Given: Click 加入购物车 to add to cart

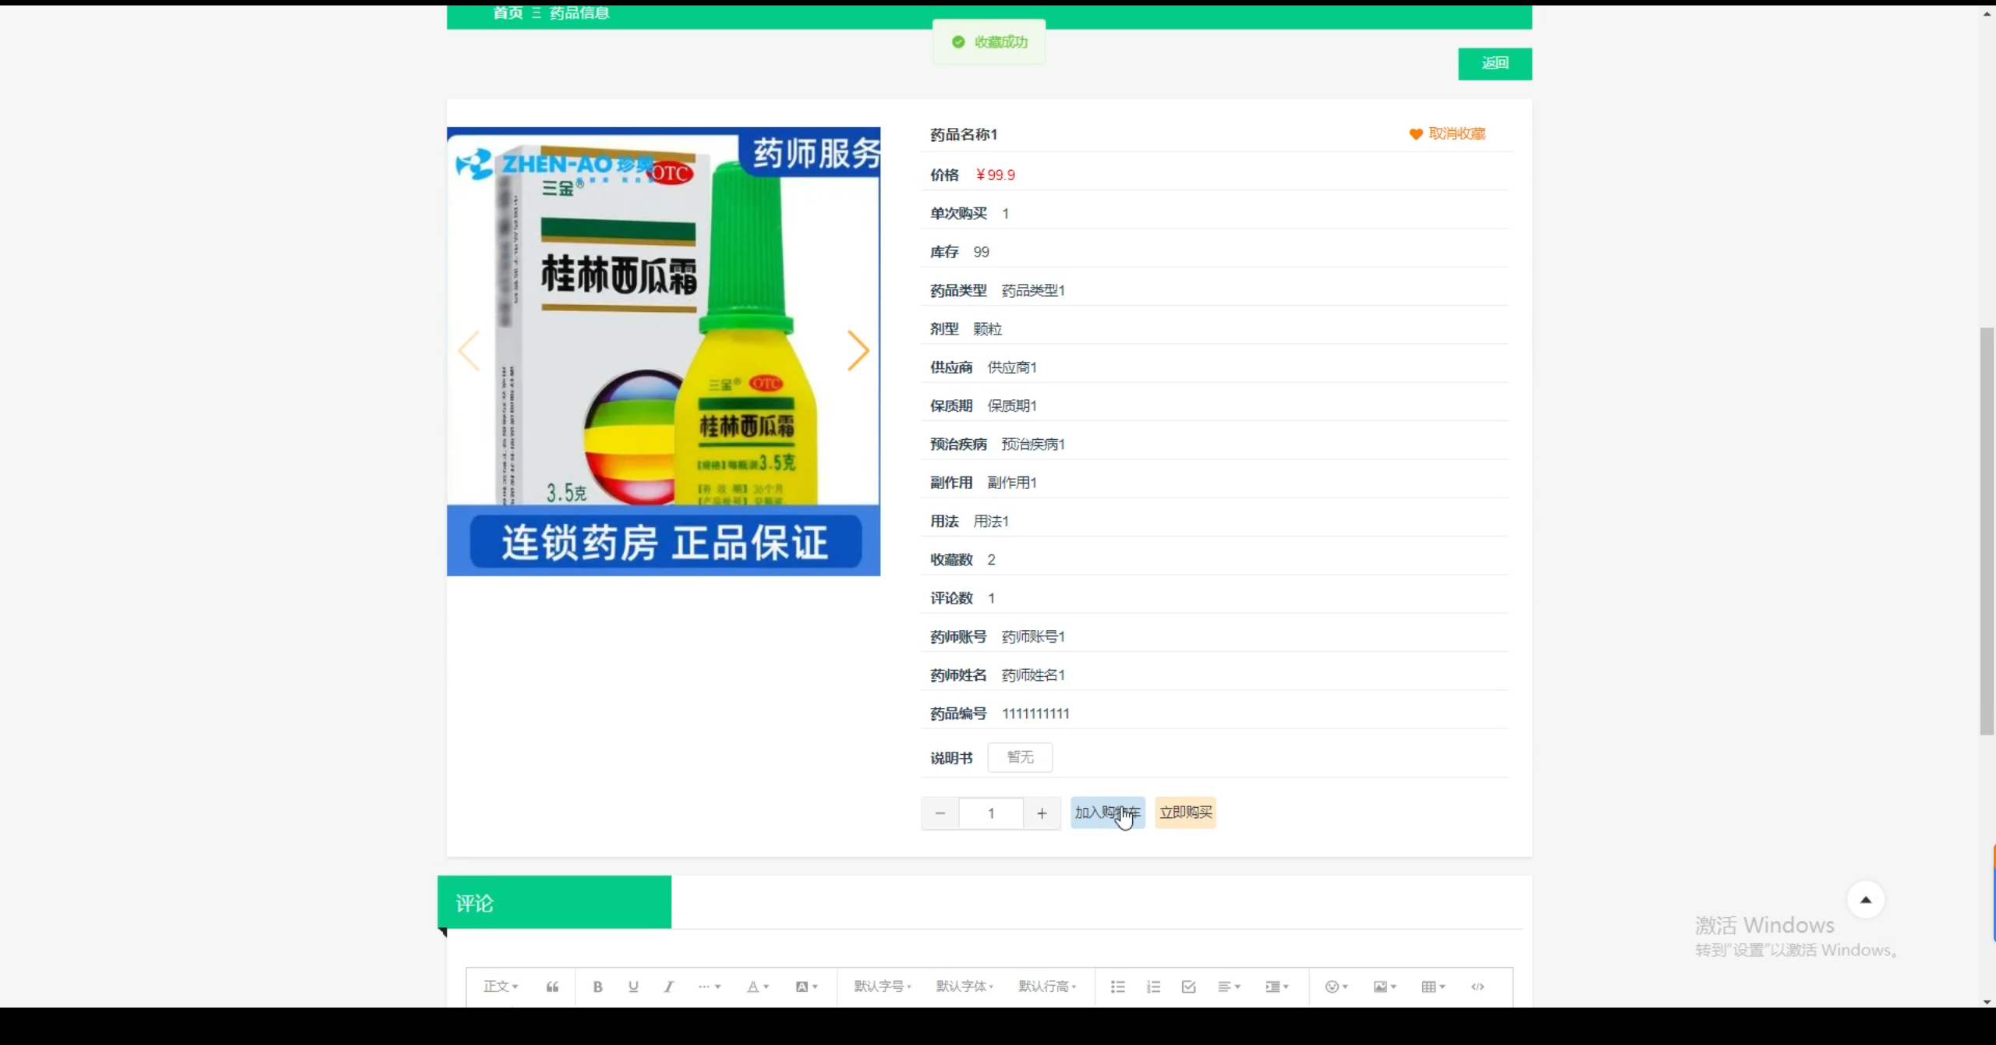Looking at the screenshot, I should click(1107, 812).
